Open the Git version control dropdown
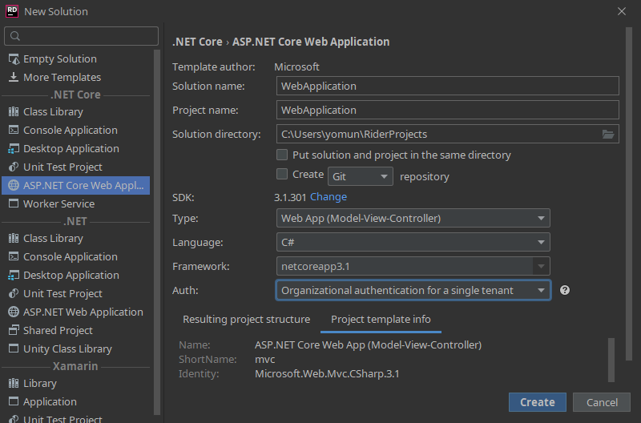641x423 pixels. pyautogui.click(x=360, y=176)
